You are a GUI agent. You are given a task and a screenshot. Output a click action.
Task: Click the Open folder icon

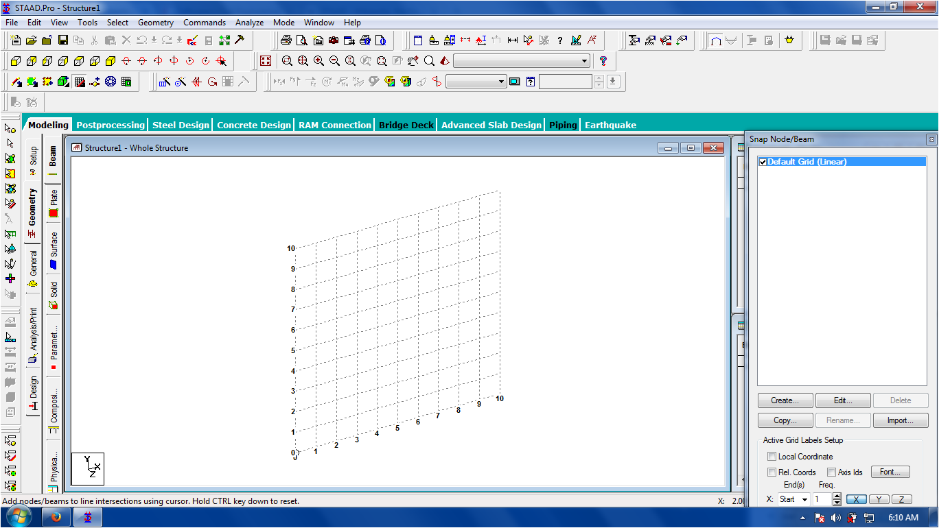(x=32, y=40)
